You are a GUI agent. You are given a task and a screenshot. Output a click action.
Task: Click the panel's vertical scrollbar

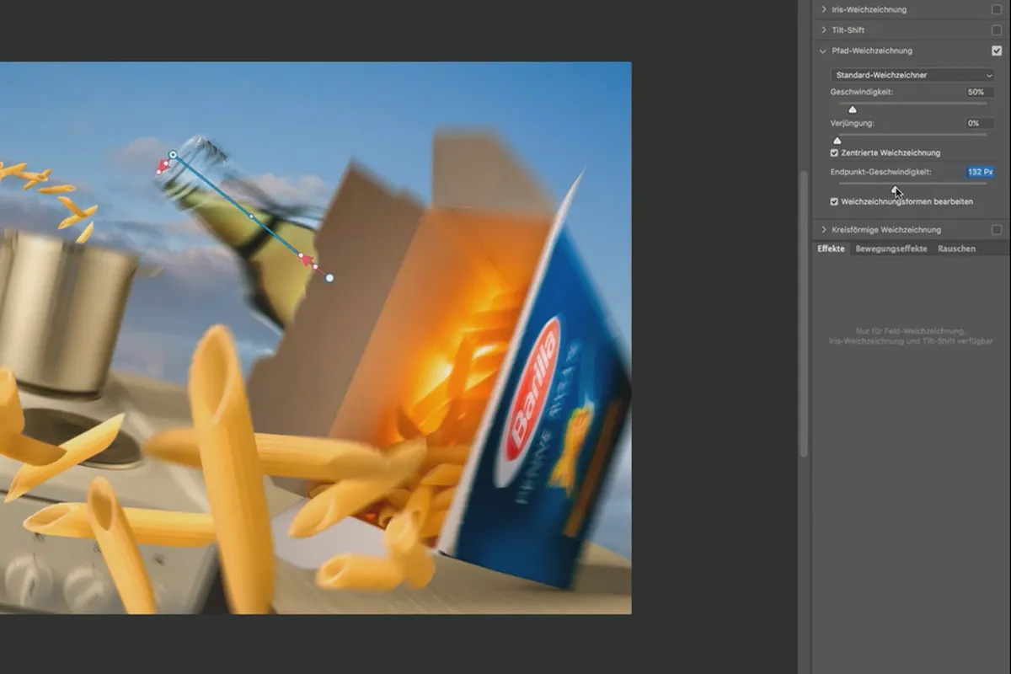click(x=804, y=314)
